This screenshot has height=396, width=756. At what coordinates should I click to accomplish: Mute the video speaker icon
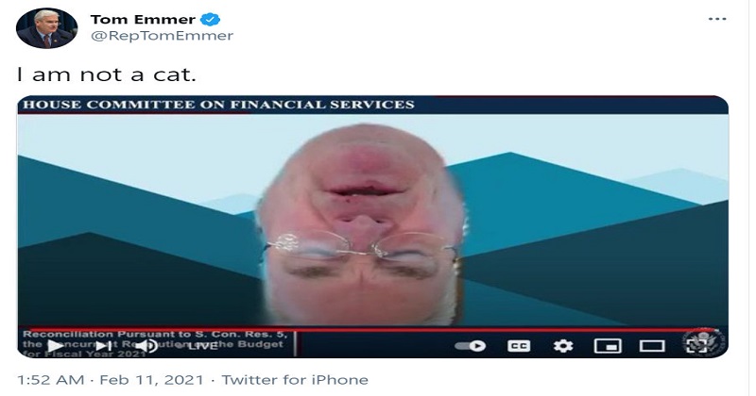(146, 345)
